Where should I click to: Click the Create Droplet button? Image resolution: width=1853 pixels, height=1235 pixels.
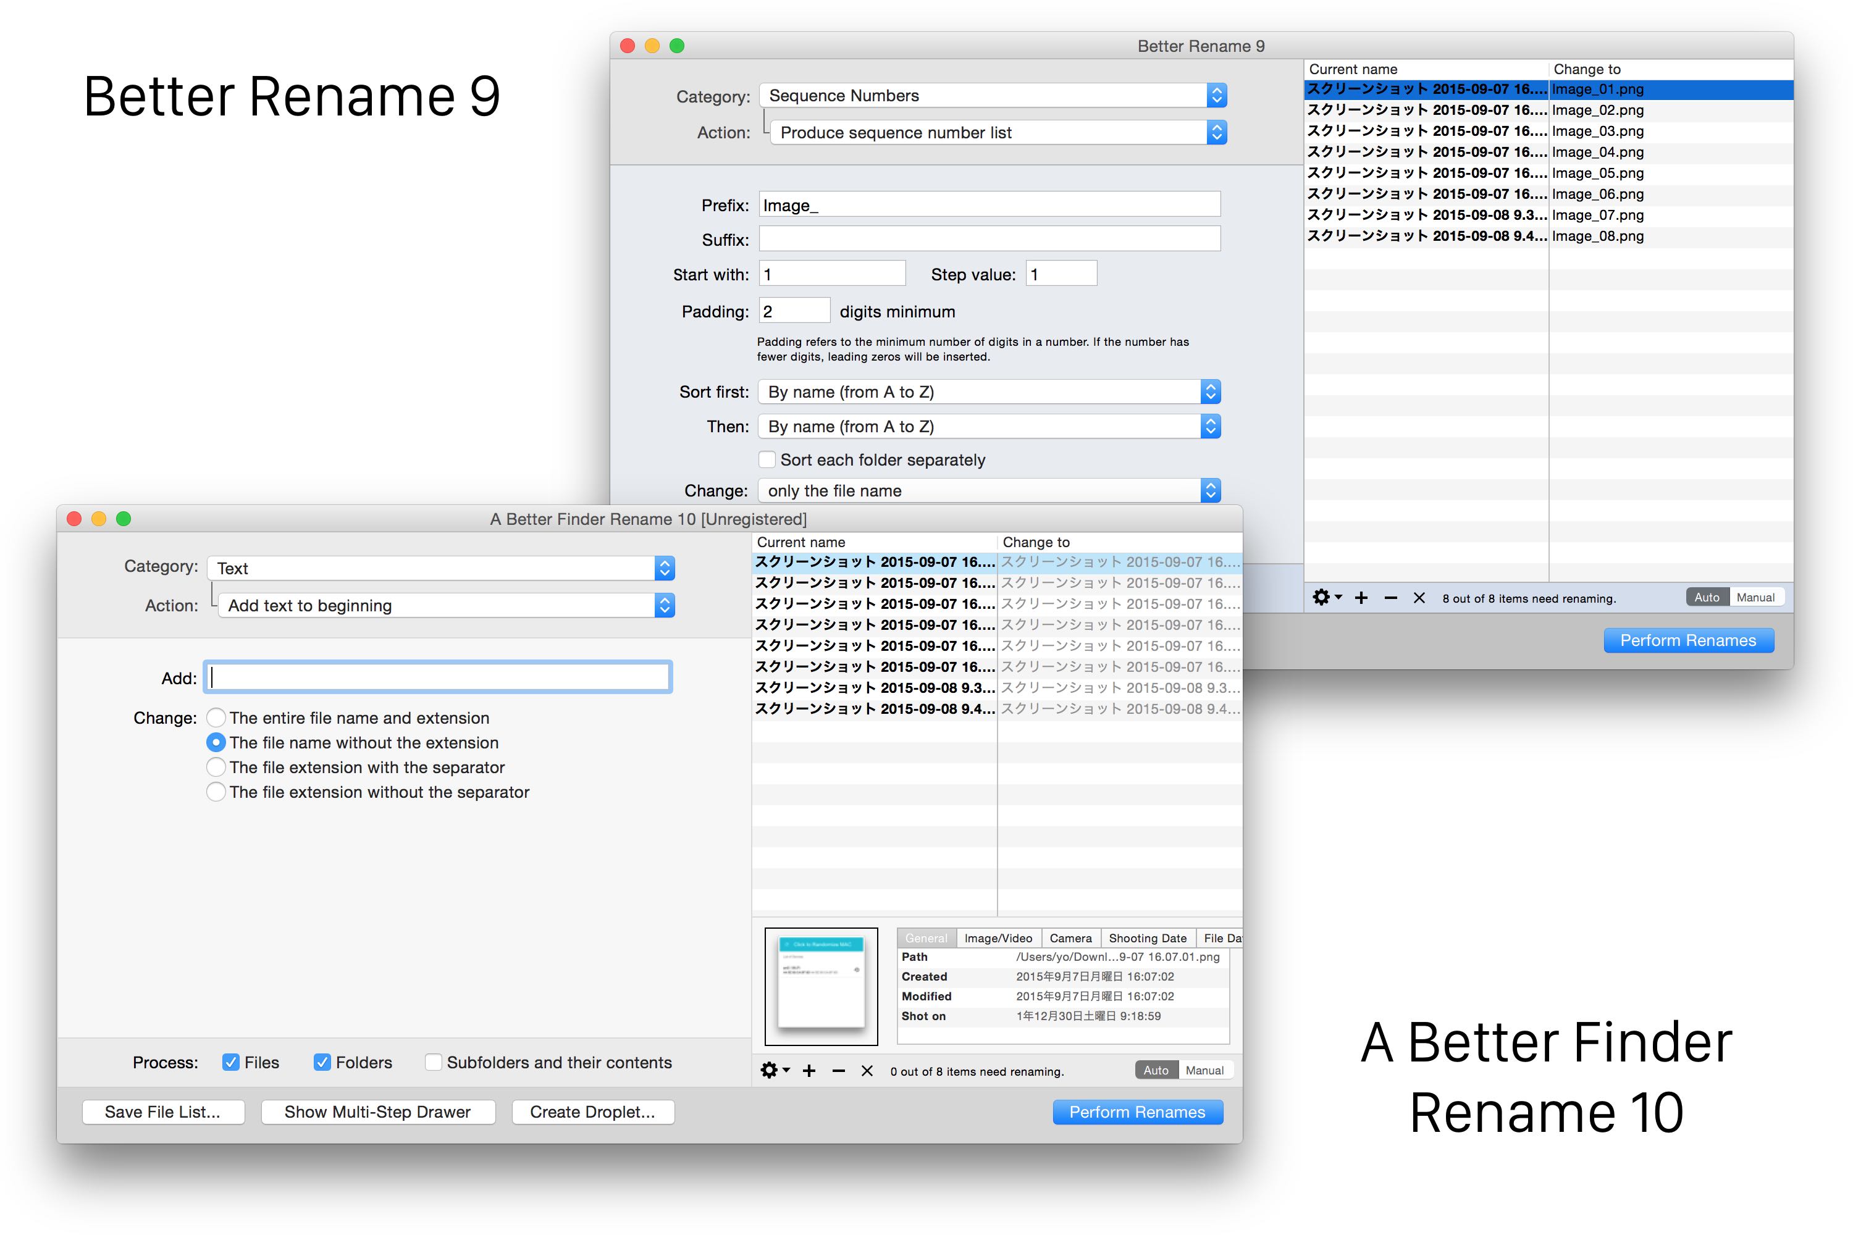pyautogui.click(x=592, y=1111)
